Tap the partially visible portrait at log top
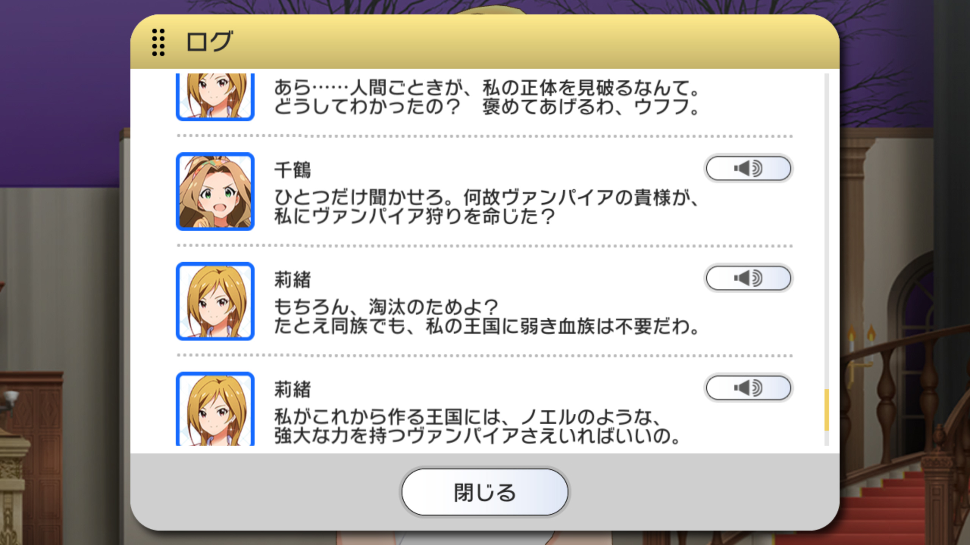970x545 pixels. 215,97
